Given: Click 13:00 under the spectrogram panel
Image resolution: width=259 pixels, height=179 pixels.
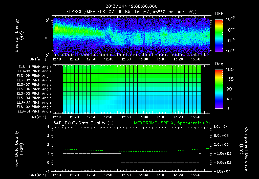Looking at the screenshot, I should [143, 59].
